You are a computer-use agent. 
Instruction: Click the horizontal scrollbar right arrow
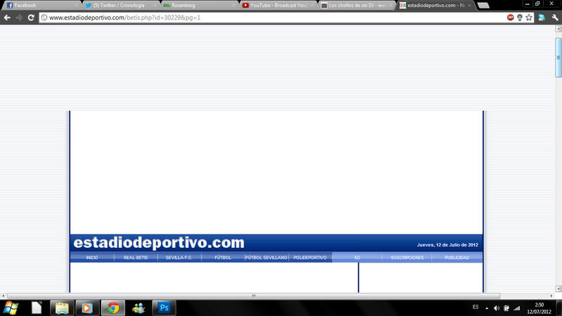coord(551,296)
